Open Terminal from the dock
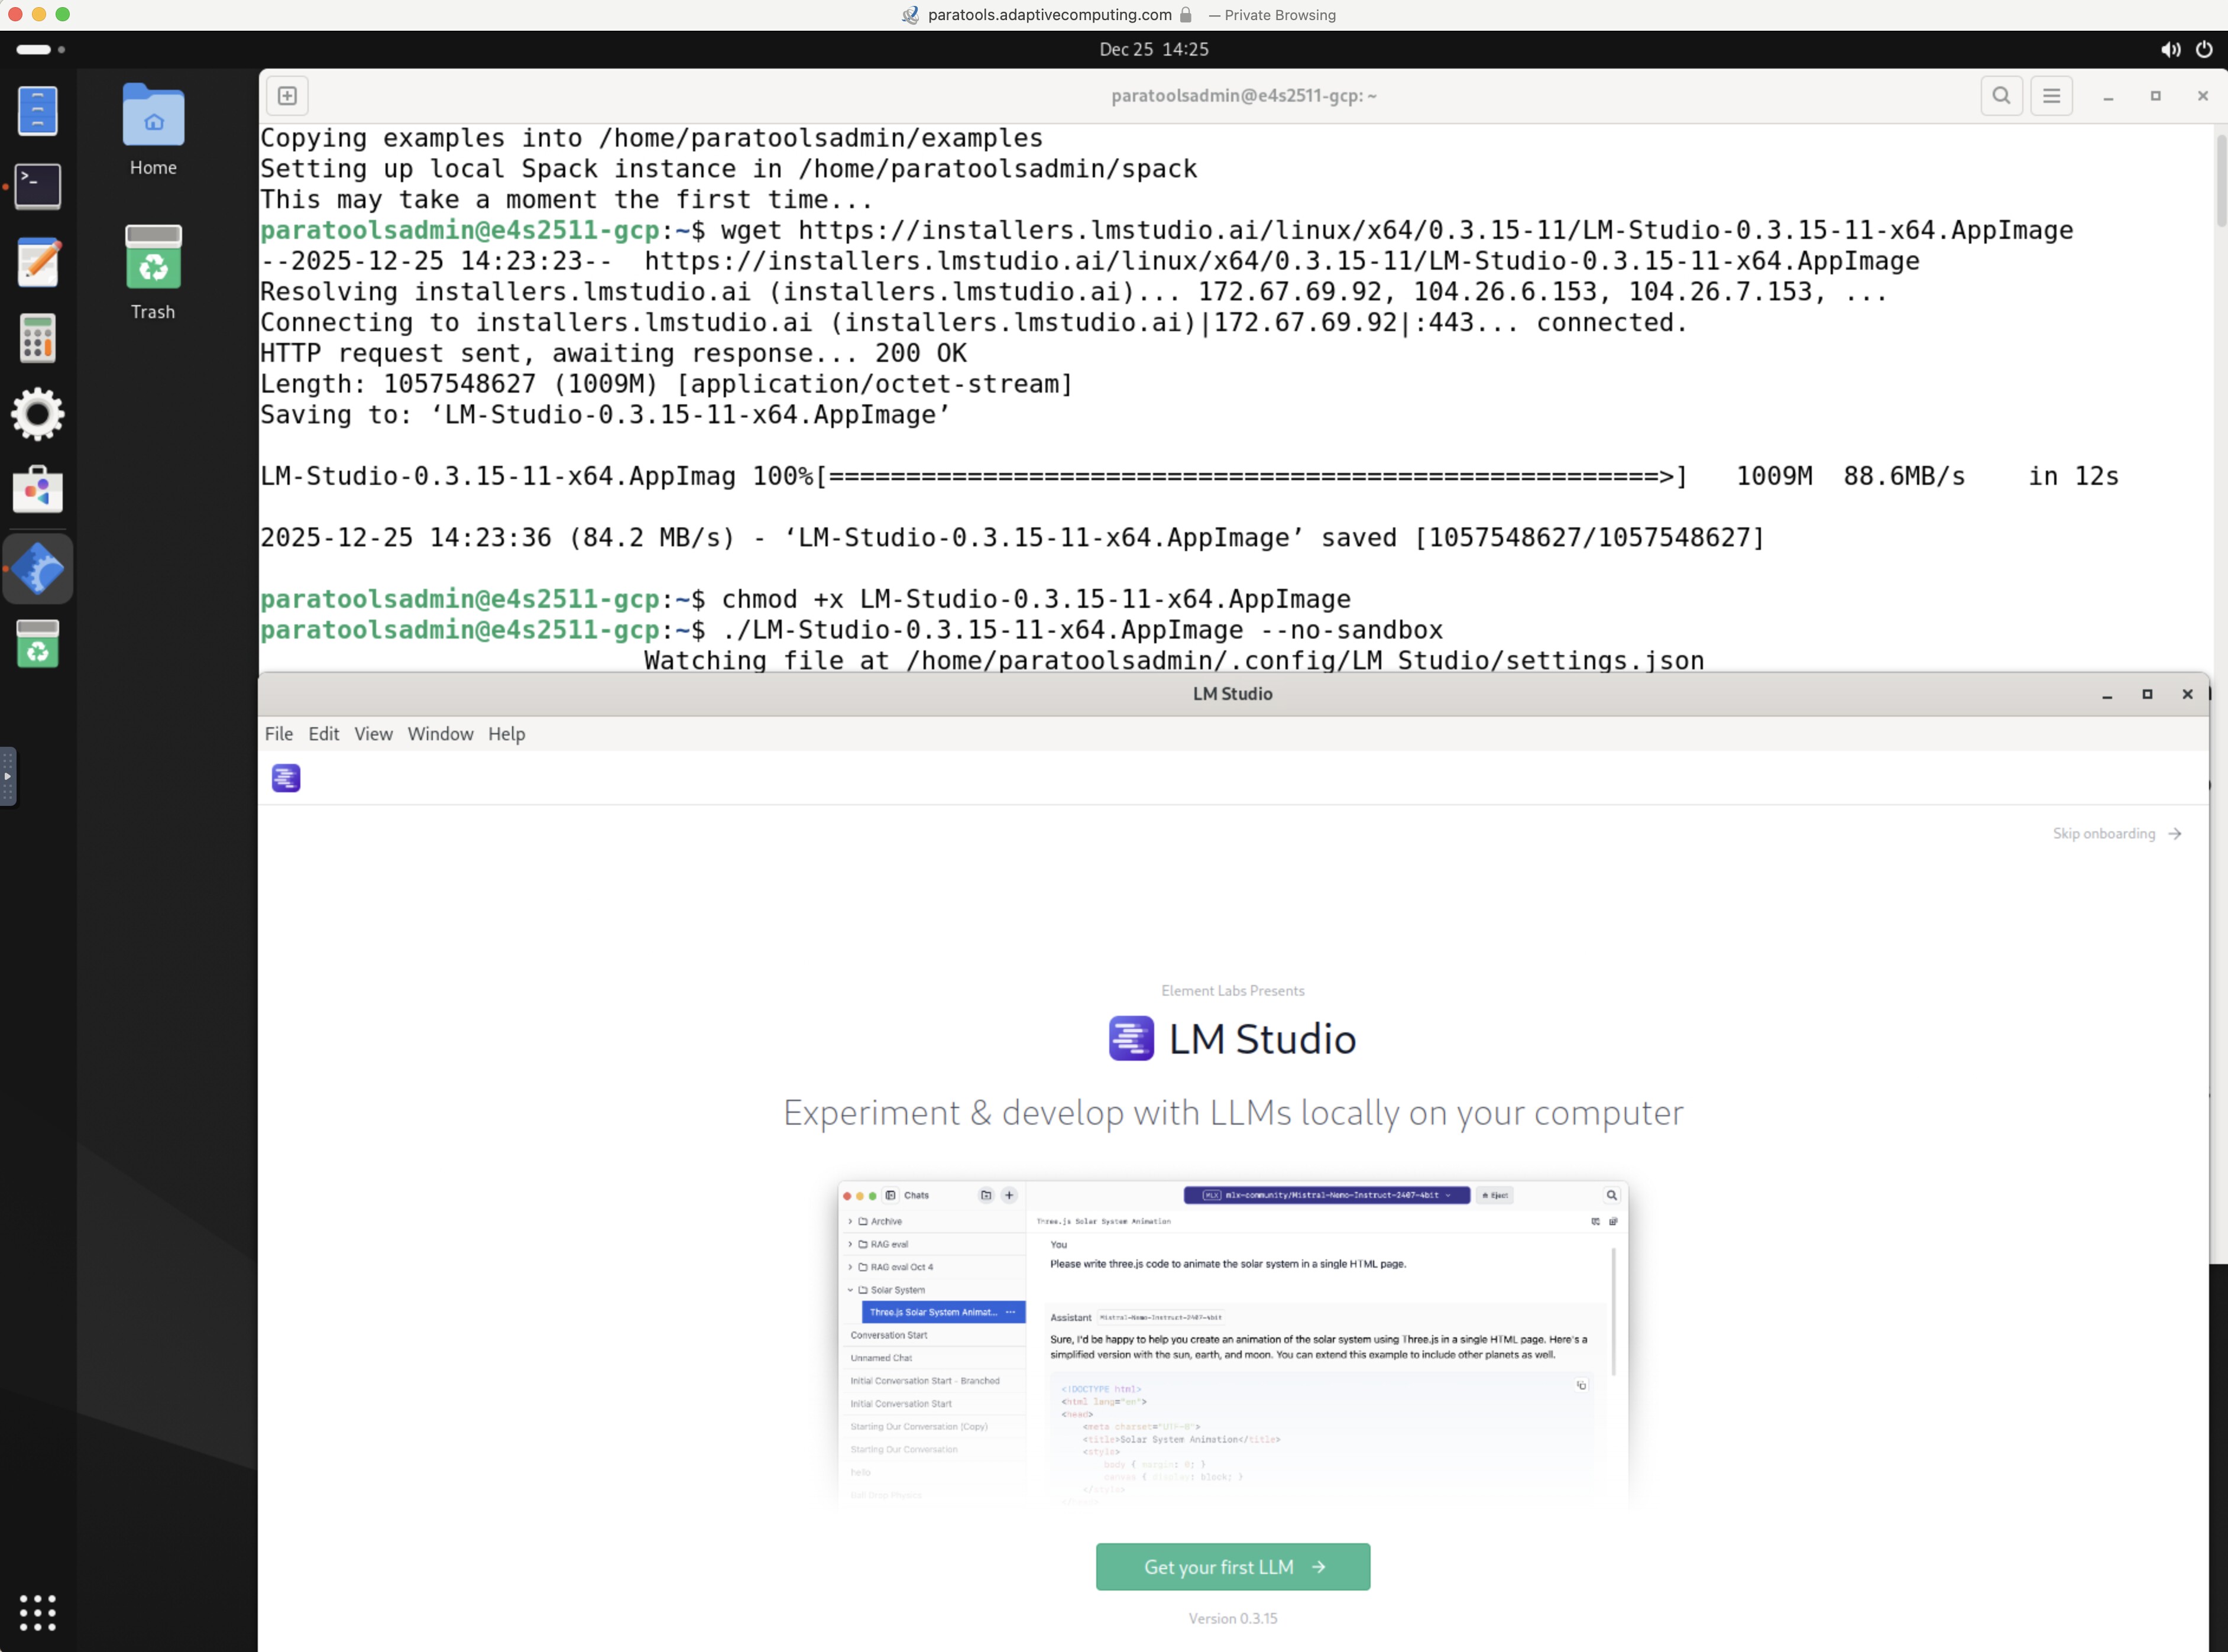This screenshot has height=1652, width=2228. pyautogui.click(x=38, y=186)
